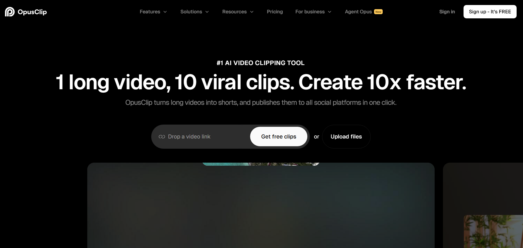Click the Upload files button
This screenshot has width=523, height=248.
point(346,137)
